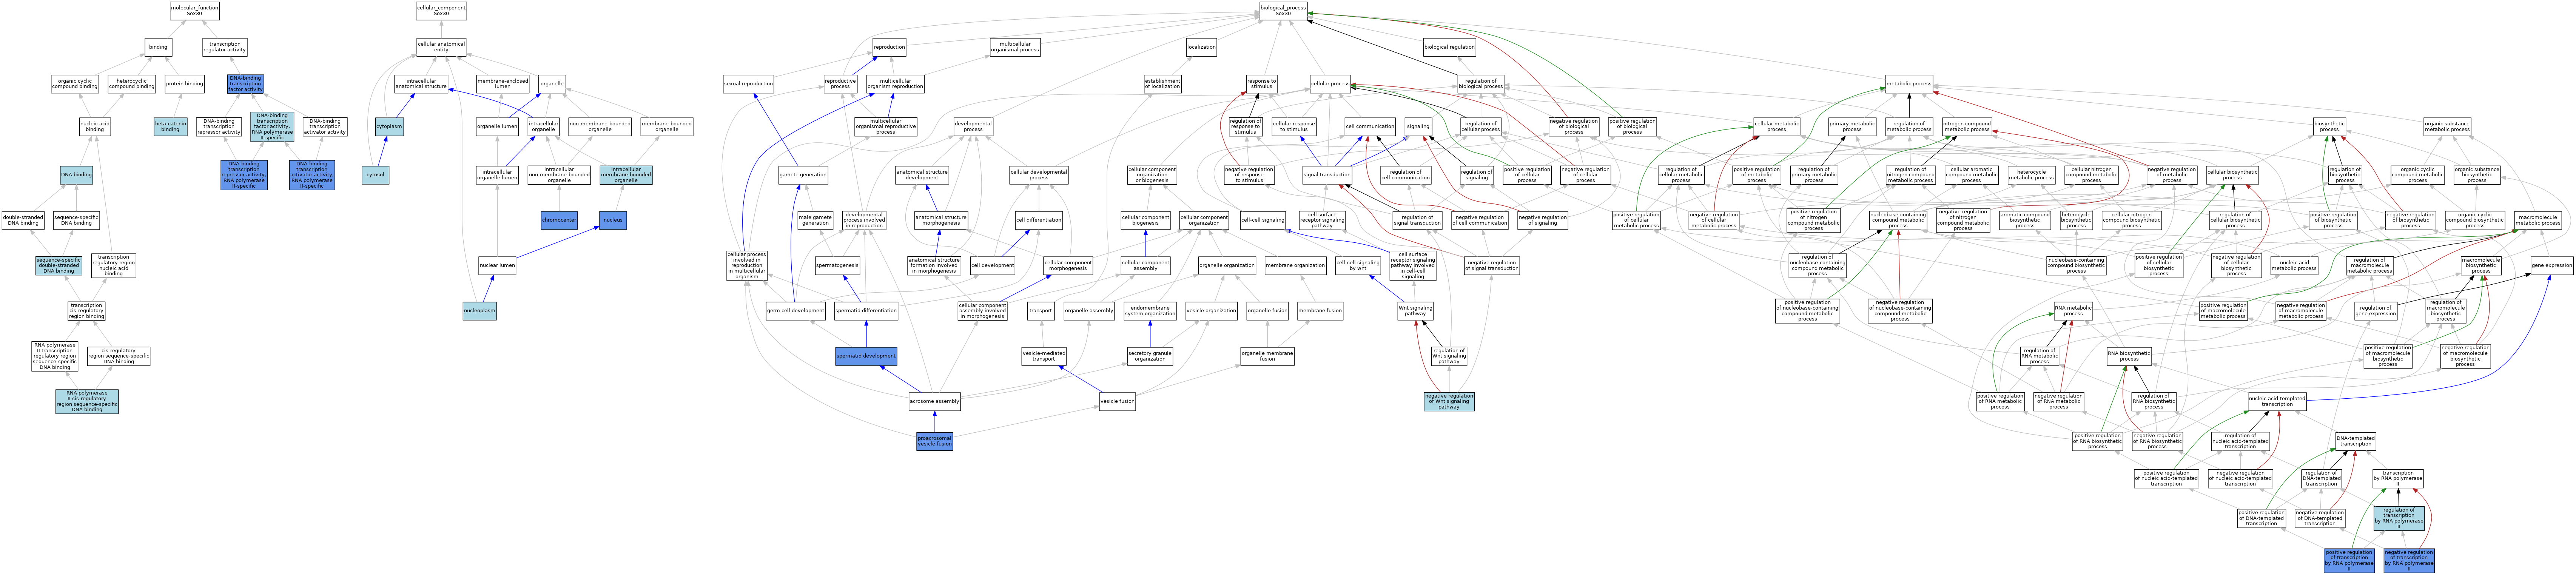The height and width of the screenshot is (575, 2576).
Task: Select the 'DNA binding' node
Action: (76, 175)
